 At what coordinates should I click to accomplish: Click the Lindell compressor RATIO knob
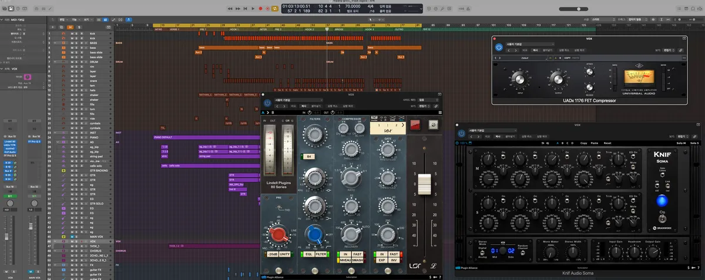point(351,177)
